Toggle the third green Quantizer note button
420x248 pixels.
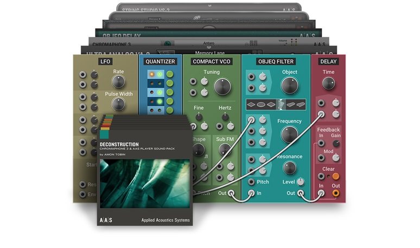[x=169, y=92]
